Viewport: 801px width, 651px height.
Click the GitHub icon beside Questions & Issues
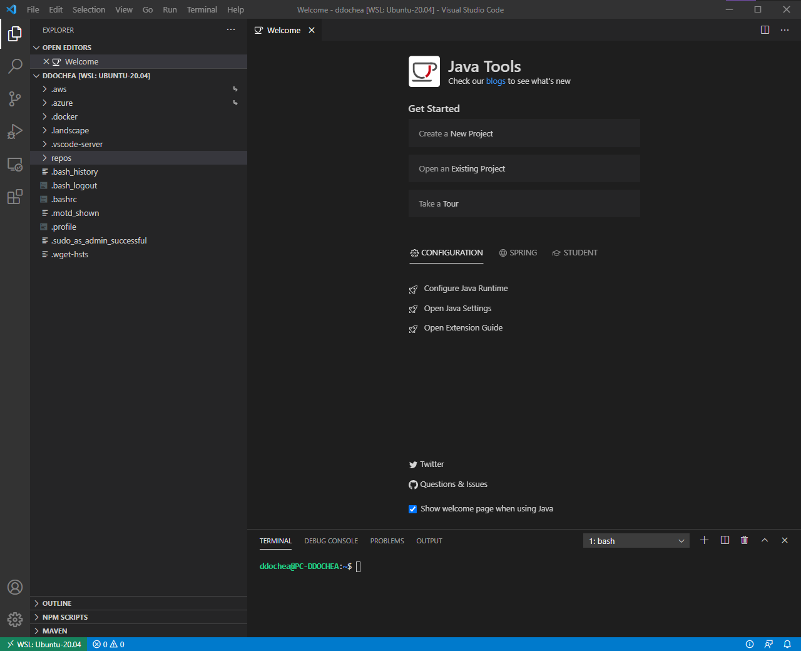pos(413,484)
